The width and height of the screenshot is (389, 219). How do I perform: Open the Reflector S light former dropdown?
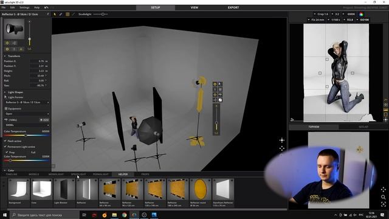pyautogui.click(x=27, y=102)
